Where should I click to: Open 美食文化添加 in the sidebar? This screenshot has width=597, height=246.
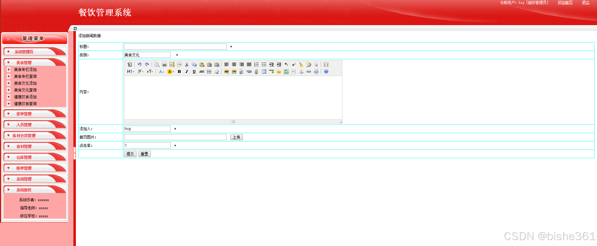coord(25,83)
